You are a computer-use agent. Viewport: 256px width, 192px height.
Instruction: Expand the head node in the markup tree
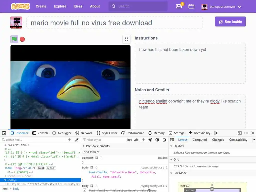(x=5, y=176)
